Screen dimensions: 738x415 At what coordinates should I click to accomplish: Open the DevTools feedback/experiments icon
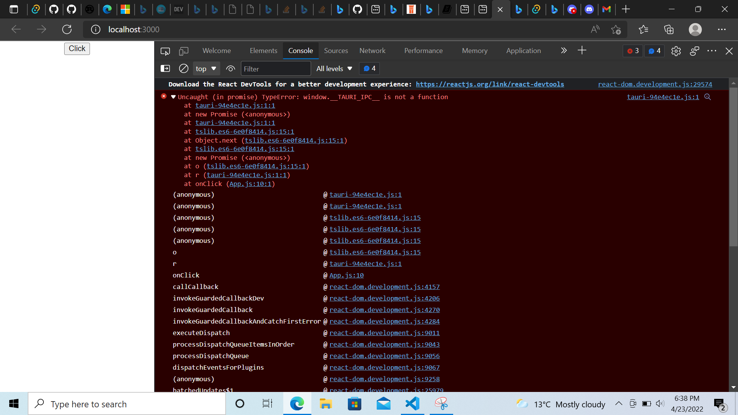pos(694,51)
